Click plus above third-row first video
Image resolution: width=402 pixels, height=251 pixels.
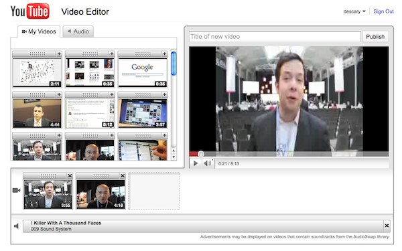59,135
